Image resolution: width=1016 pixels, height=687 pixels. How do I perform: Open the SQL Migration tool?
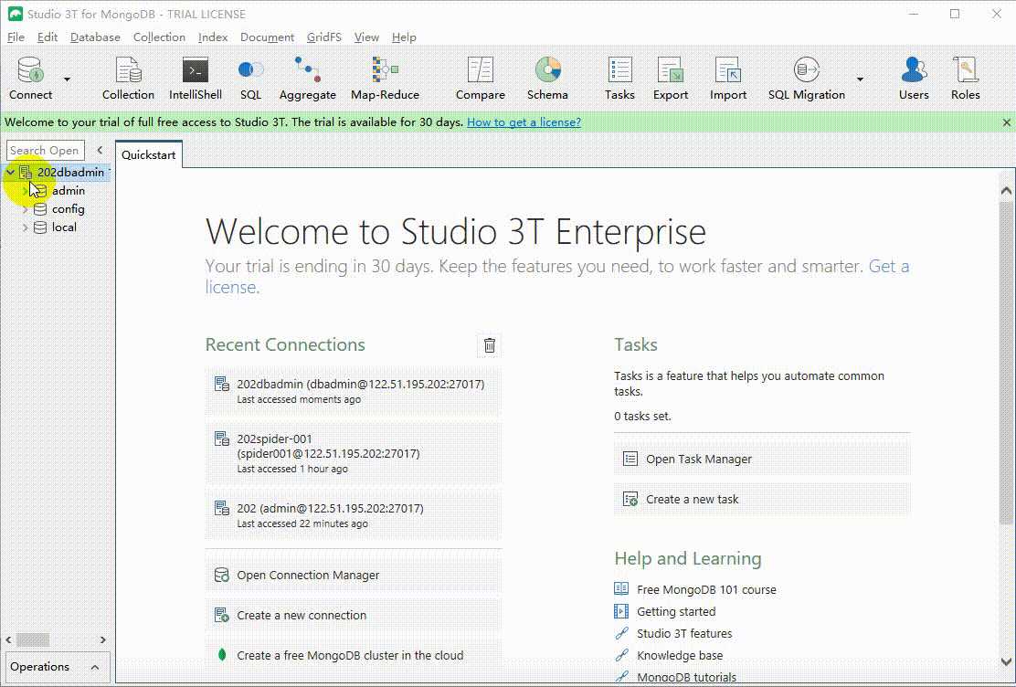pos(807,79)
